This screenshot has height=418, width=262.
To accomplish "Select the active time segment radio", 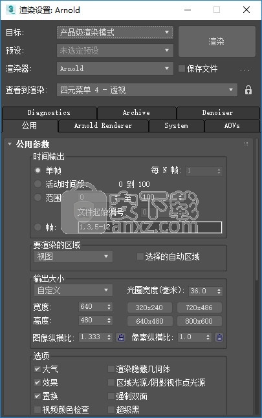I will coord(38,183).
